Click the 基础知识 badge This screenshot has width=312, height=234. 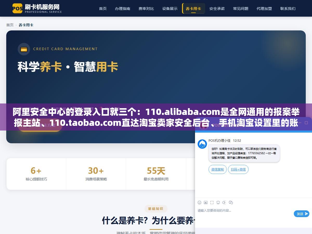(156, 209)
